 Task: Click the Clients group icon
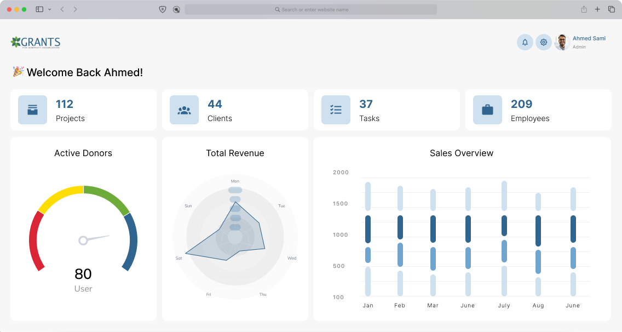pyautogui.click(x=184, y=110)
